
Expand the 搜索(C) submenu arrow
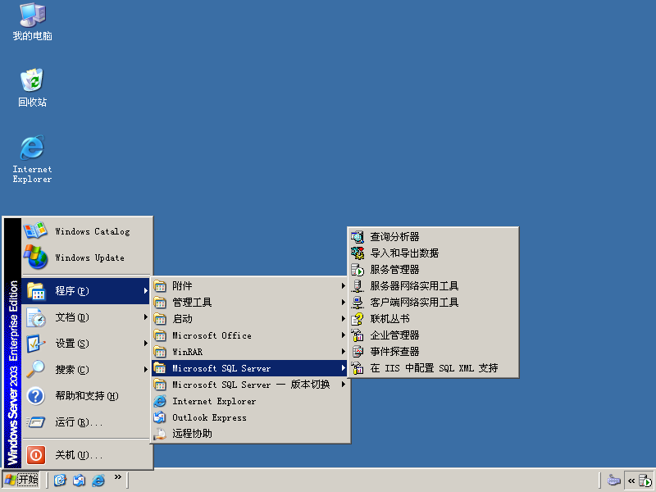[145, 370]
